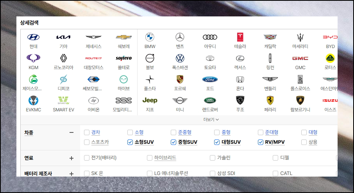354x193 pixels.
Task: Enable the 하이브리드 fuel checkbox
Action: (150, 158)
